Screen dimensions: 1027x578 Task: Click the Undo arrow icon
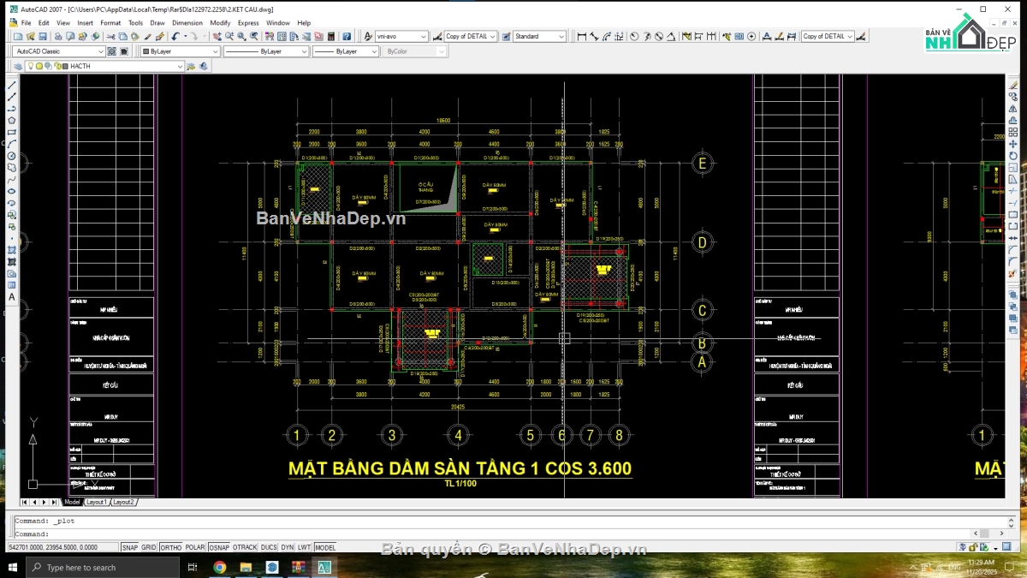(175, 37)
